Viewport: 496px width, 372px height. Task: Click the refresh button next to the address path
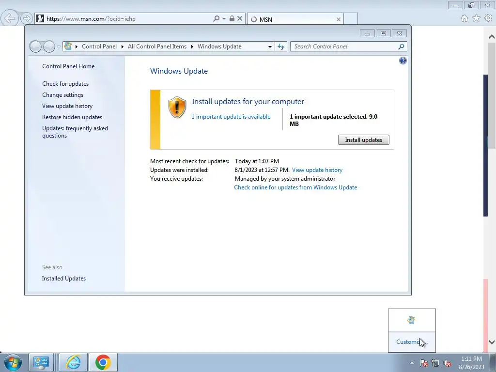(x=281, y=47)
